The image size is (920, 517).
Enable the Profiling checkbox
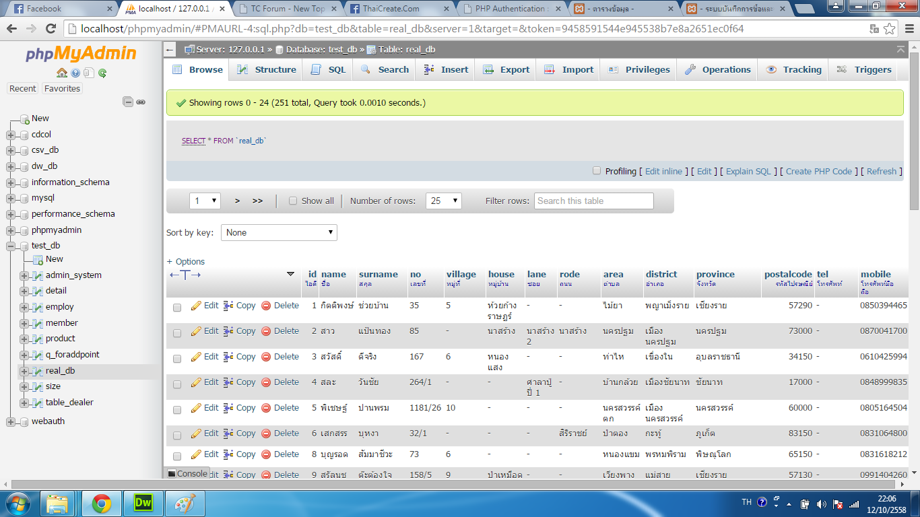tap(597, 171)
